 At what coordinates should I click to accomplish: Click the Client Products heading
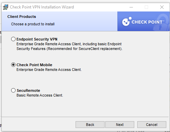(22, 17)
